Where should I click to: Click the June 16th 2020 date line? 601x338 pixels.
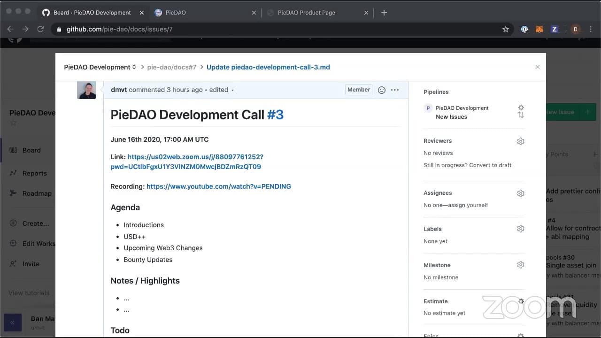[x=160, y=139]
